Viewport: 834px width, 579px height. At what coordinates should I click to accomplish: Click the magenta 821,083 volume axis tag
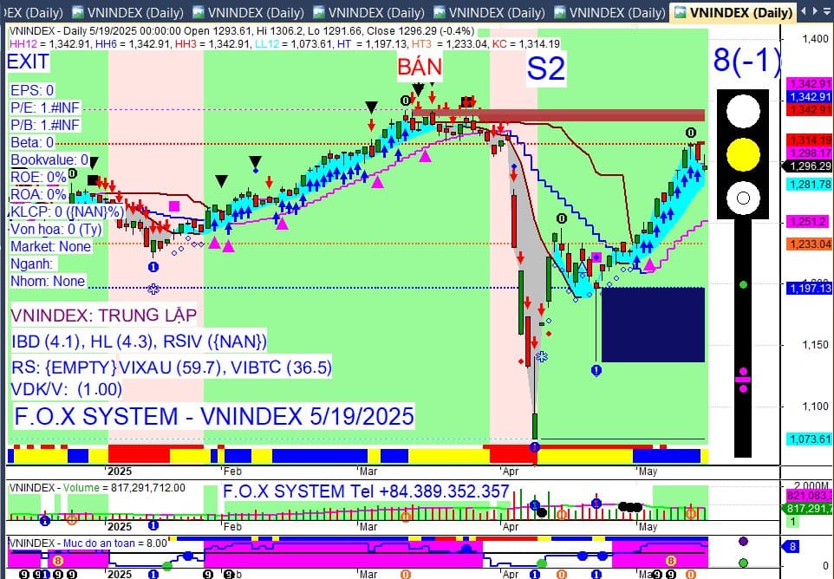pos(809,496)
